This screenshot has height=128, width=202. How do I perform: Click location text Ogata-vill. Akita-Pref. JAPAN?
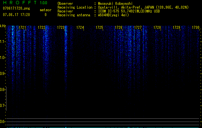pyautogui.click(x=126, y=7)
